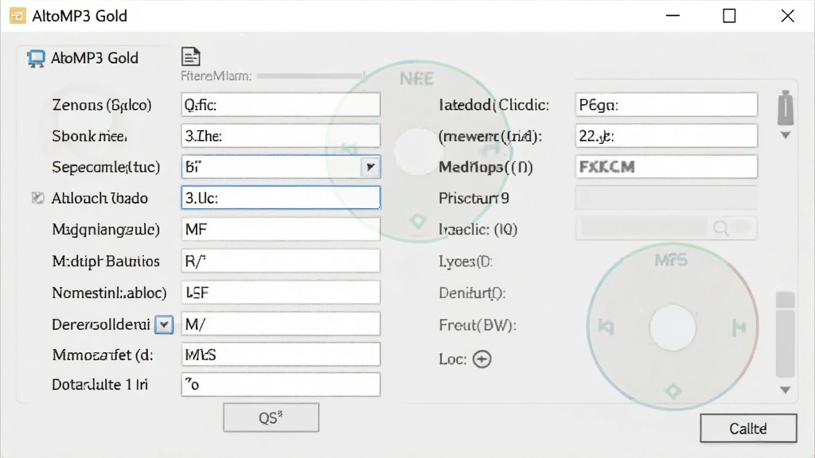
Task: Toggle the Ahloach Tbado checkbox
Action: pyautogui.click(x=37, y=198)
